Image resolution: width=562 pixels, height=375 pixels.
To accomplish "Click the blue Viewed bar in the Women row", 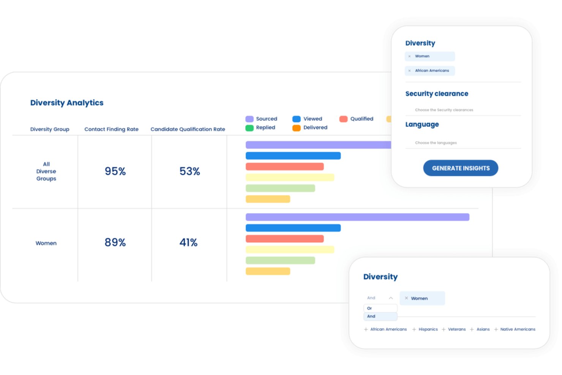I will click(293, 228).
